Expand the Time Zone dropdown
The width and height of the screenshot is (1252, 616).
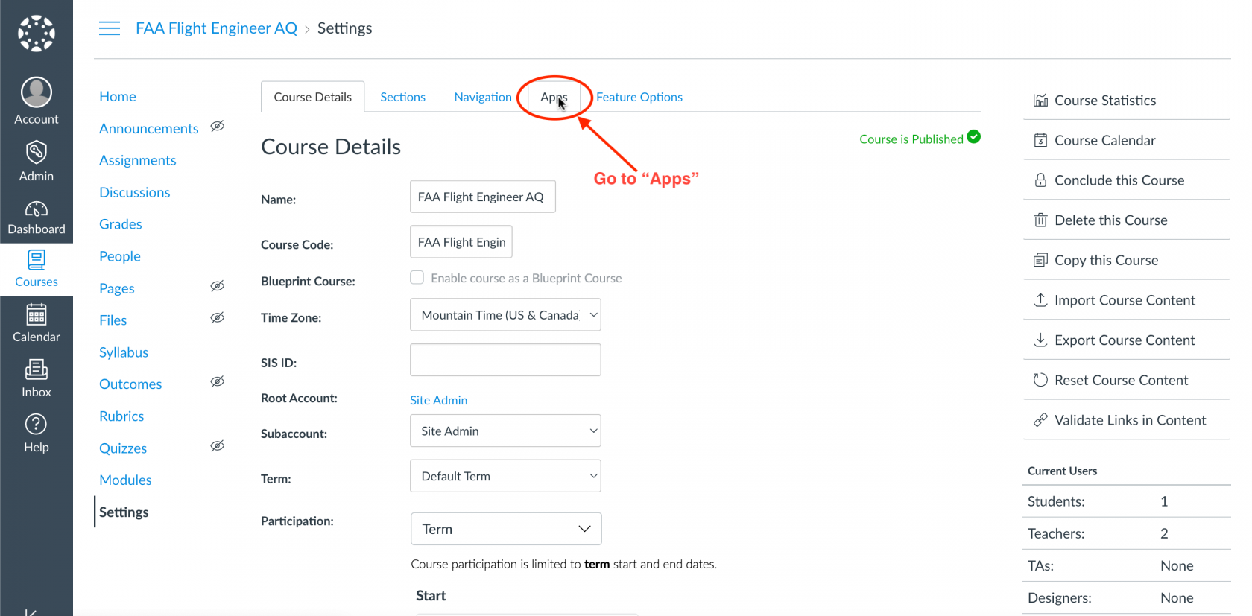505,315
